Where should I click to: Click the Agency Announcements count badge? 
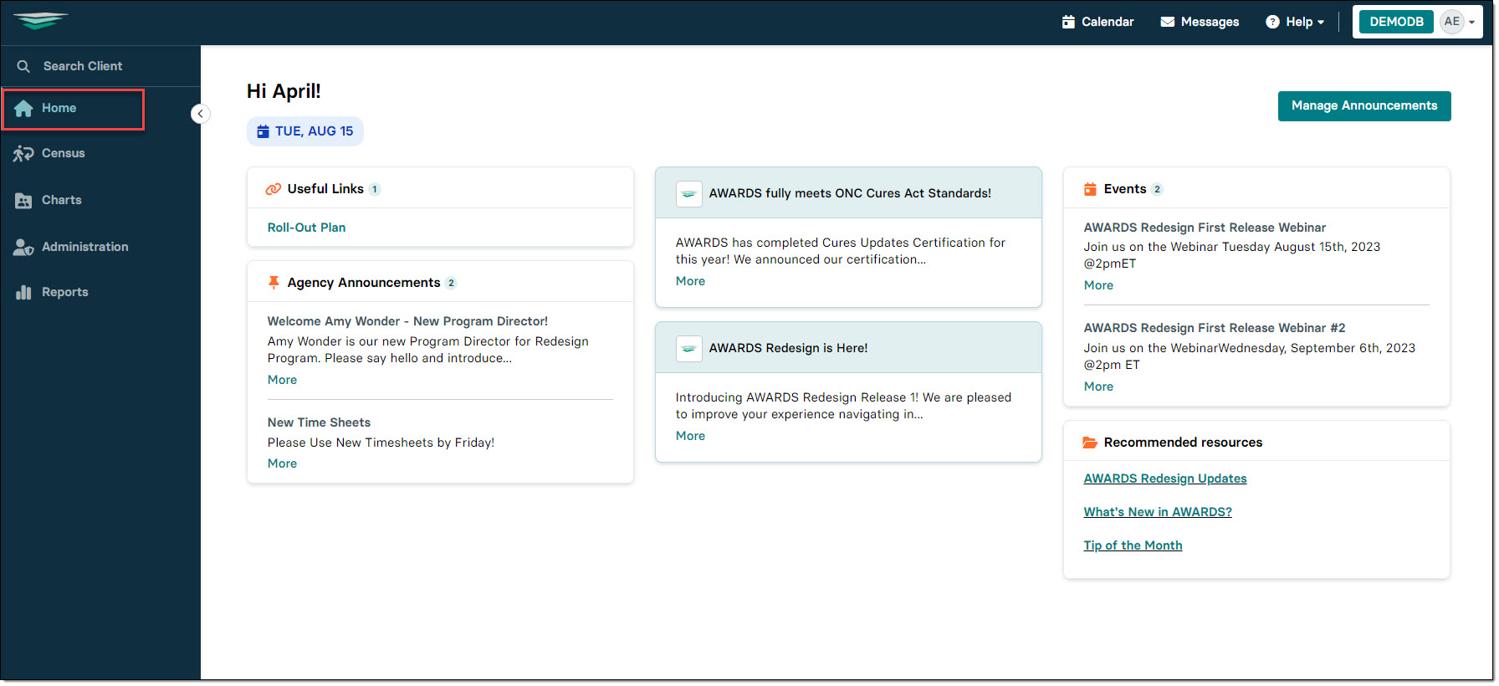[x=451, y=283]
